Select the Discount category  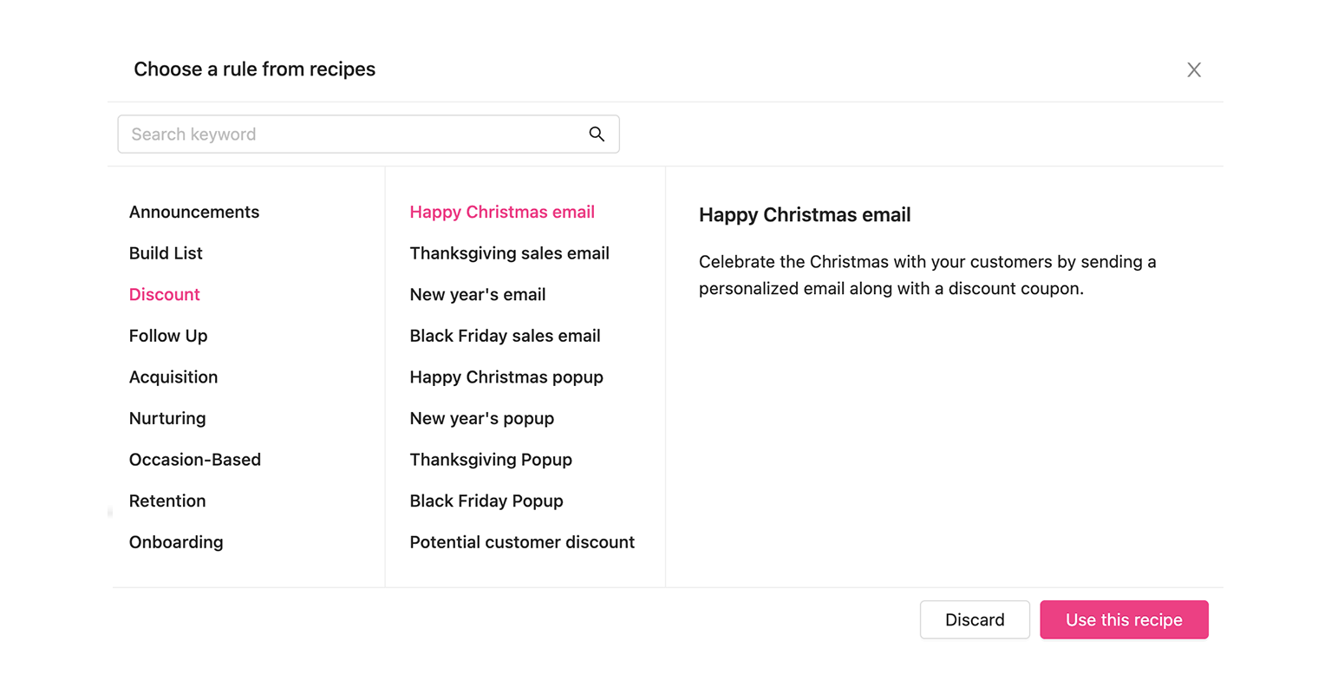point(165,294)
